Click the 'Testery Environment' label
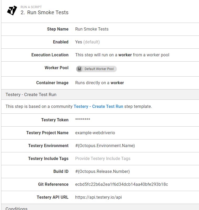Viewport: 199px width, 210px height. pos(48,146)
